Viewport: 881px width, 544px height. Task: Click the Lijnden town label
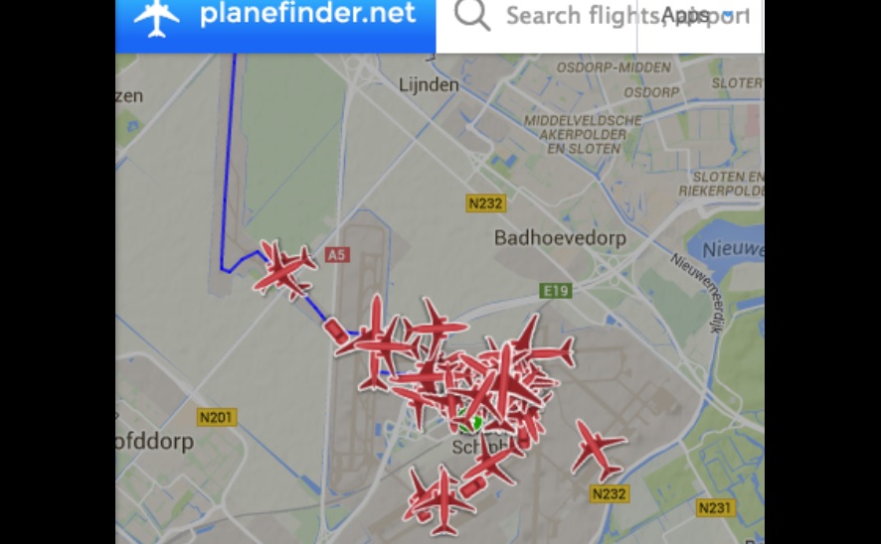tap(429, 85)
